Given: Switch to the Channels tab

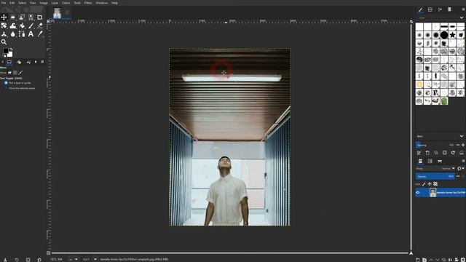Looking at the screenshot, I should point(430,161).
